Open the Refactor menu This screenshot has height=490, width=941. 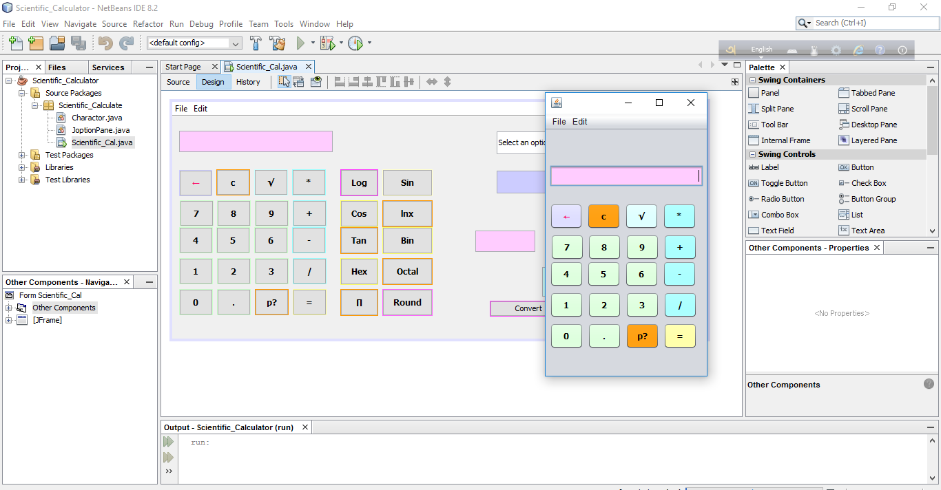[x=147, y=23]
